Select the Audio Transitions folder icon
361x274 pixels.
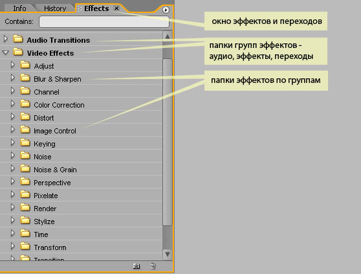click(x=18, y=39)
